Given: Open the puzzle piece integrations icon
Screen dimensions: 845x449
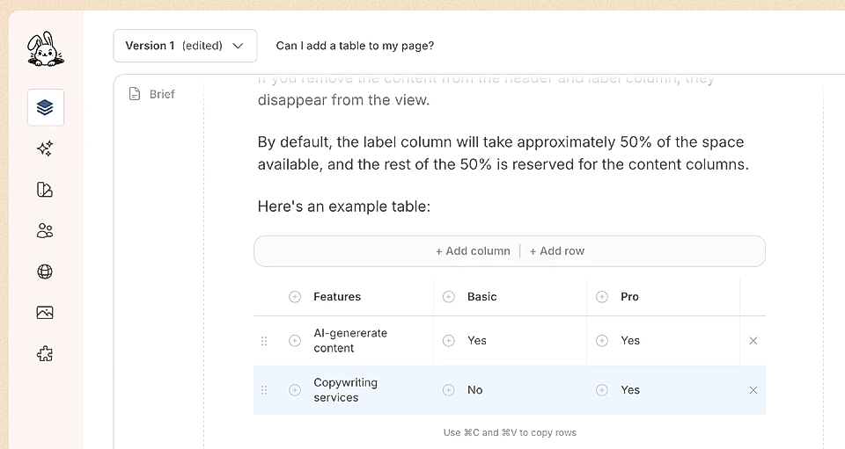Looking at the screenshot, I should click(x=45, y=354).
